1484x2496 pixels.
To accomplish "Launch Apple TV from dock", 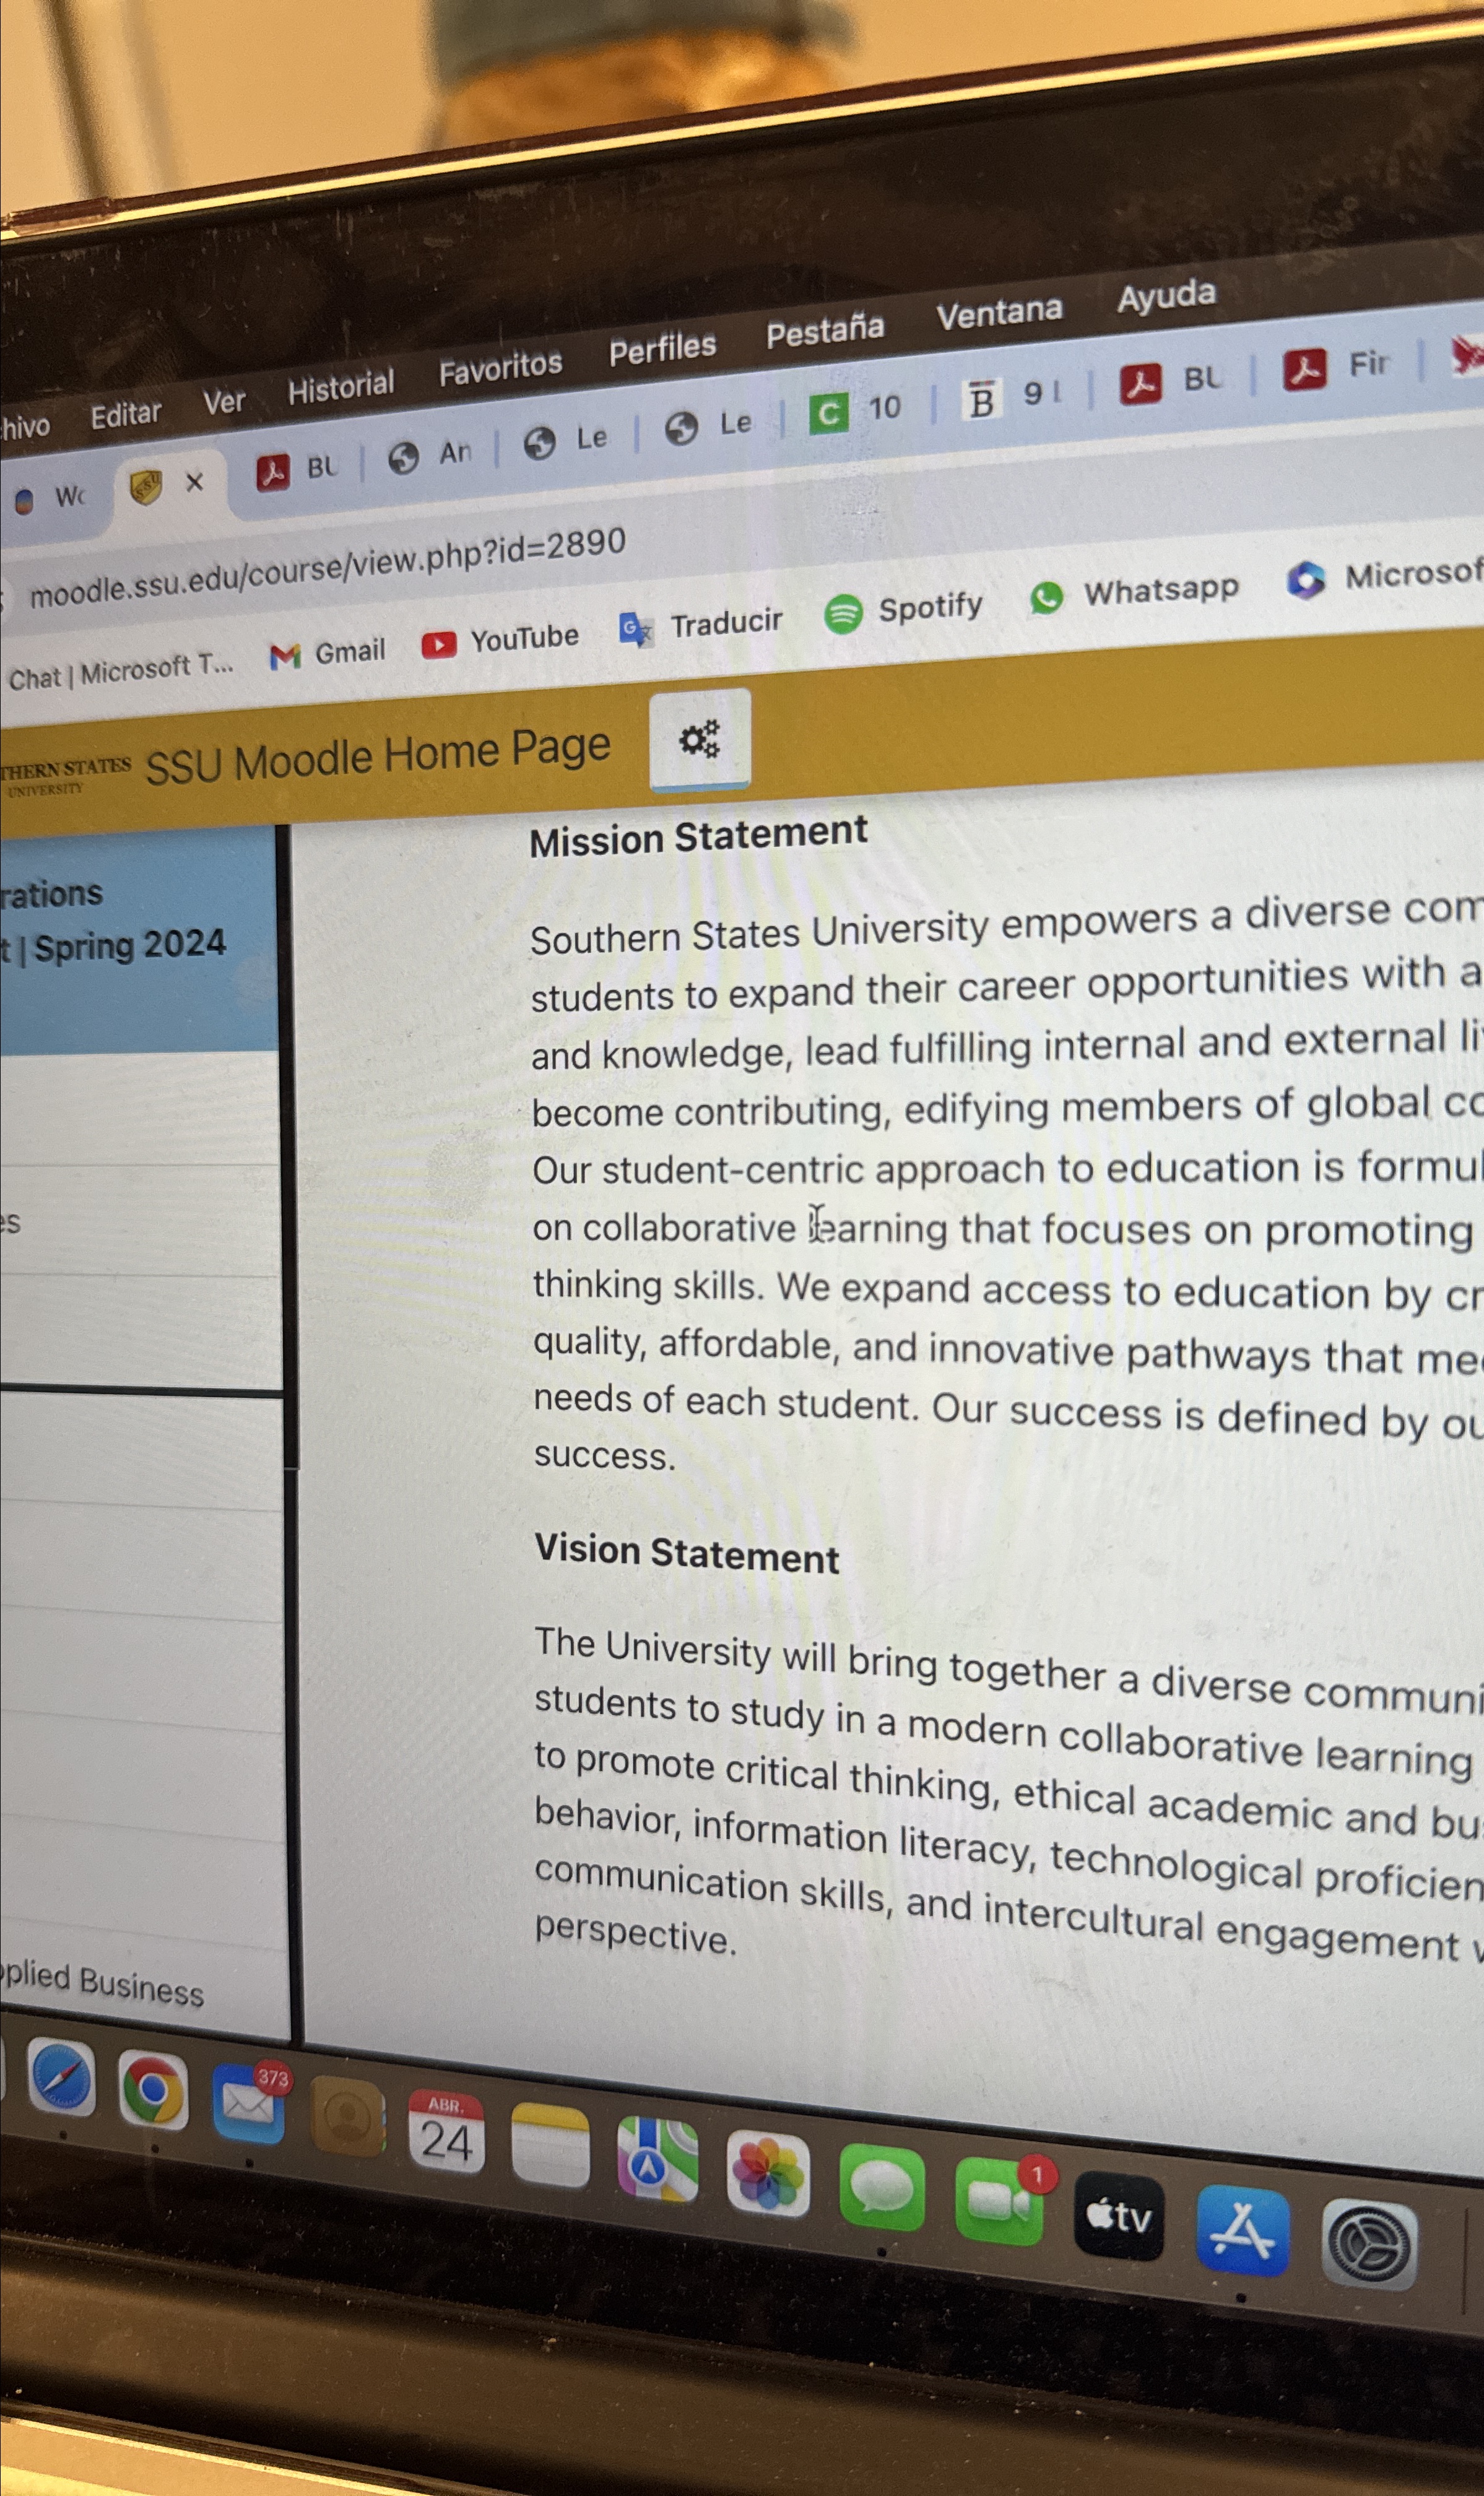I will (x=1119, y=2216).
